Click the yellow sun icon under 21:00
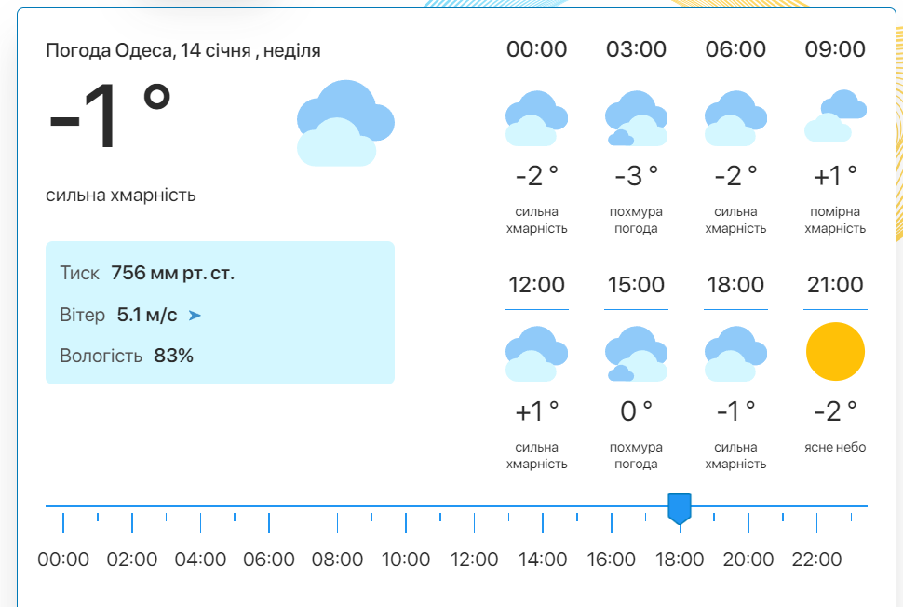 (835, 352)
